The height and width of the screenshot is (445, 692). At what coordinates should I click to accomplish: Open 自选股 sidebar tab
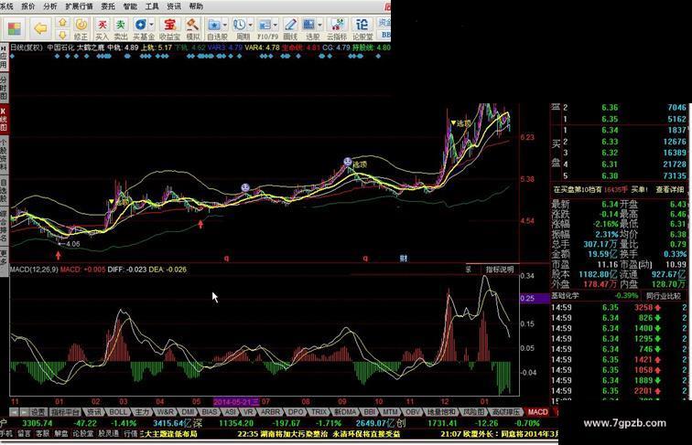[4, 190]
